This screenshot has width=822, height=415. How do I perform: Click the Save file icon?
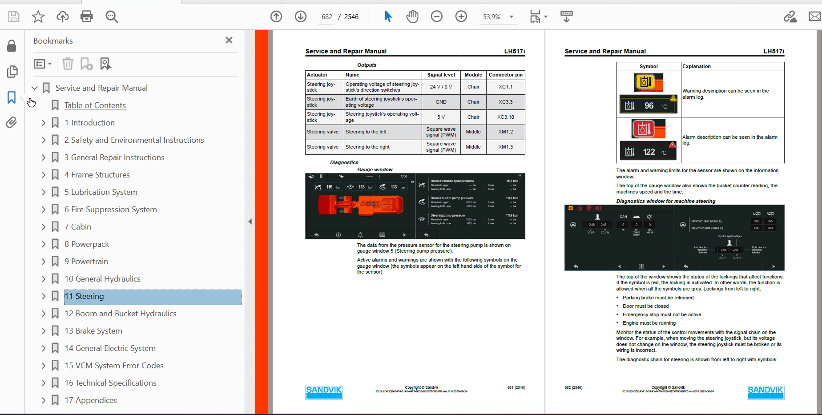14,17
